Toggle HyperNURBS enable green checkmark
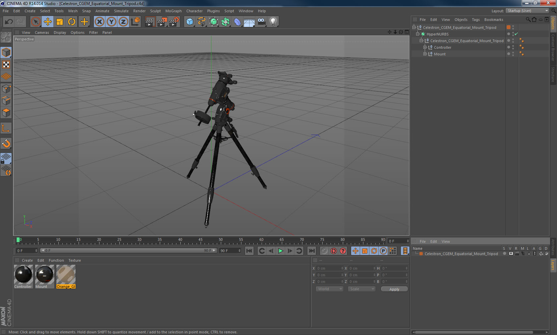This screenshot has width=557, height=335. (x=516, y=34)
